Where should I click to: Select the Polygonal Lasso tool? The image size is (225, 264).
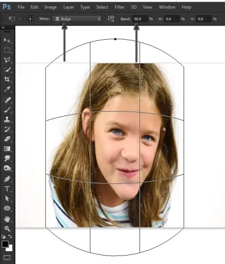click(x=7, y=60)
